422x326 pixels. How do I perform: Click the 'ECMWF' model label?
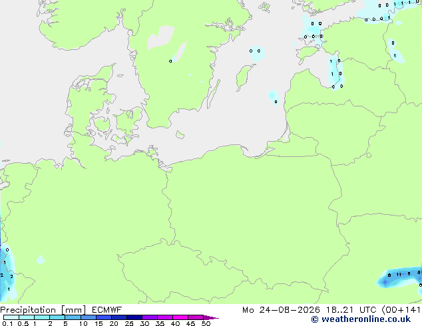pos(107,310)
